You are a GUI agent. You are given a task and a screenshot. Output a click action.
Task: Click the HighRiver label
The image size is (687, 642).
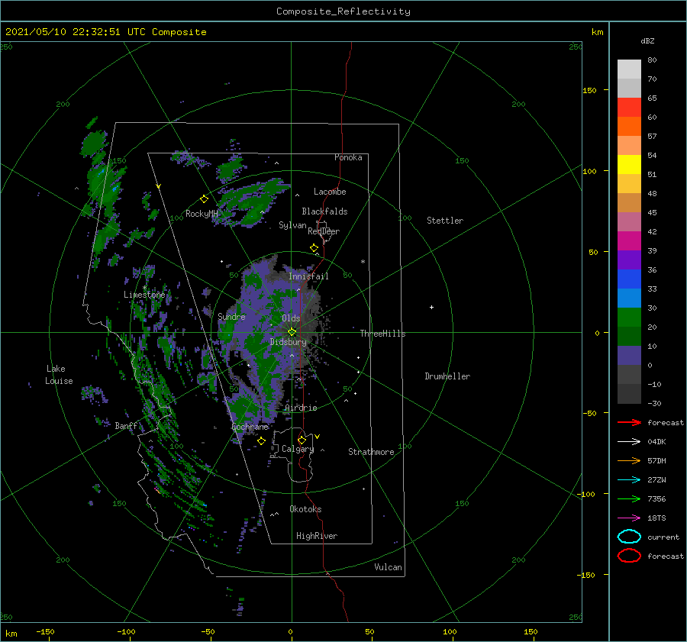pos(317,536)
